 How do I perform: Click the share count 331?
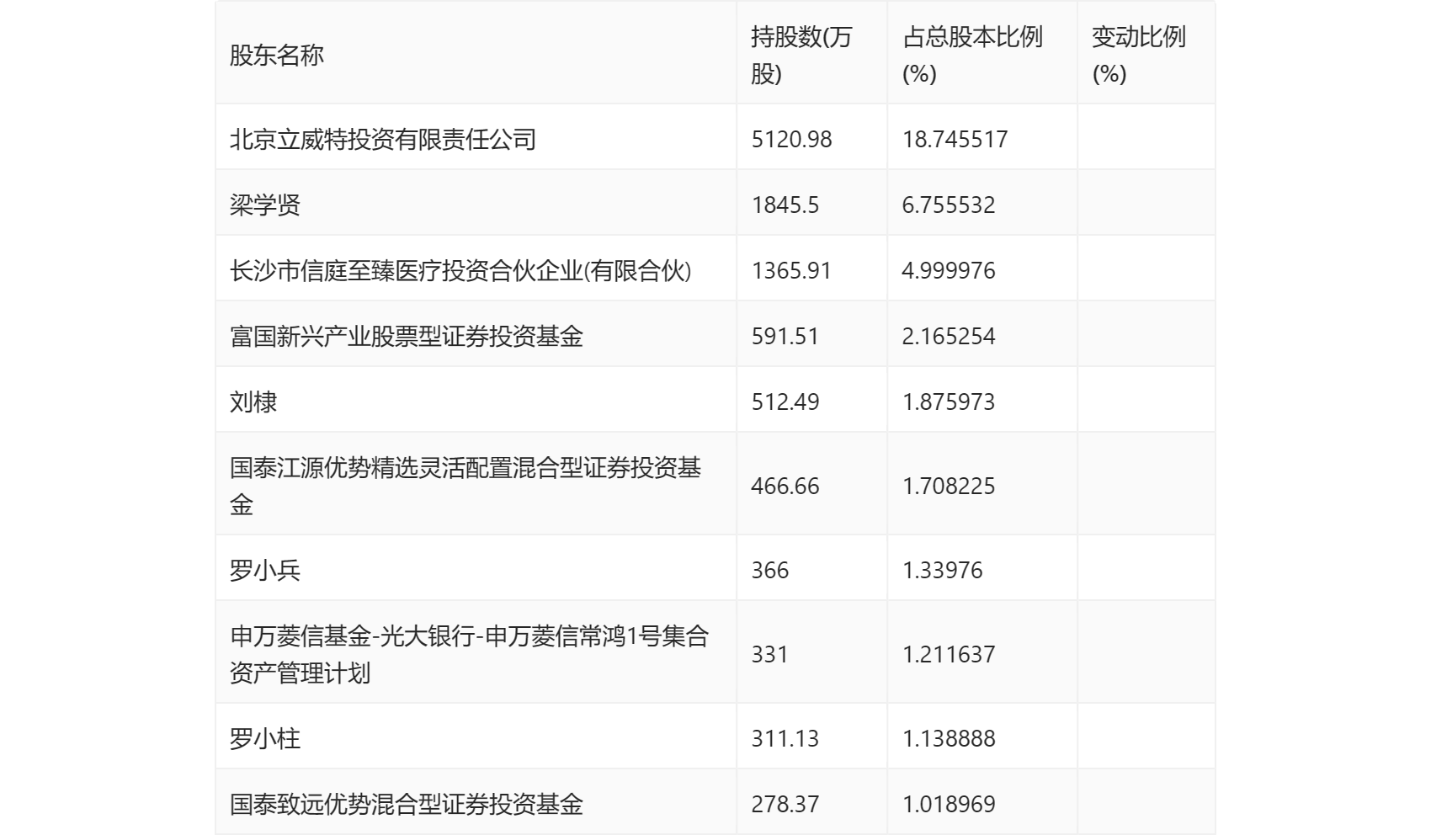[x=770, y=654]
